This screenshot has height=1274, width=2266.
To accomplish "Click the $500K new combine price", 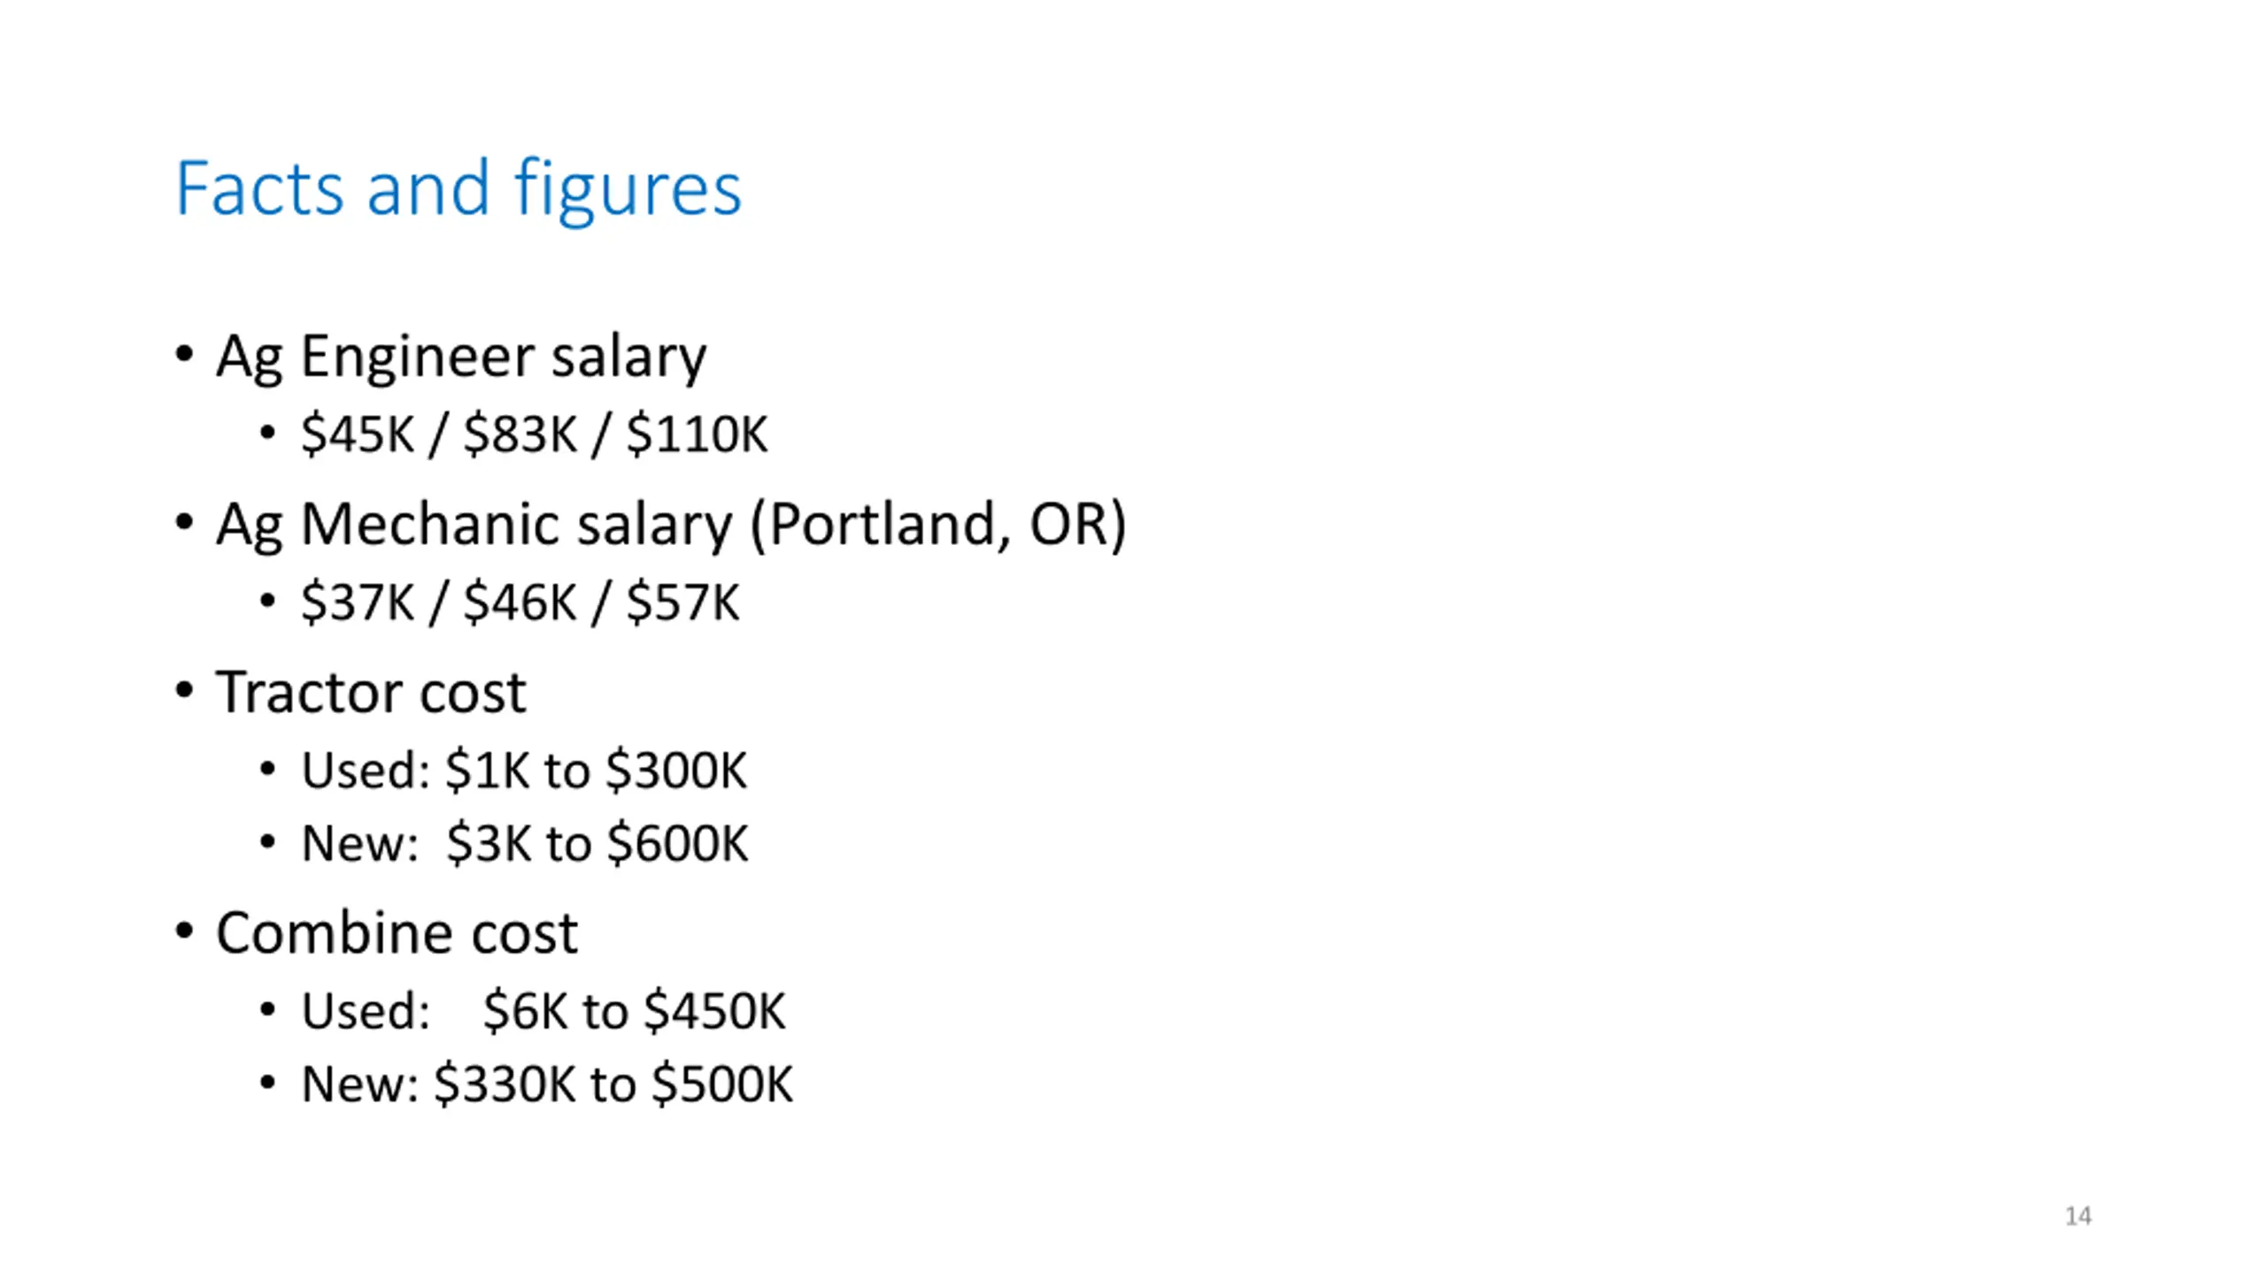I will coord(722,1084).
